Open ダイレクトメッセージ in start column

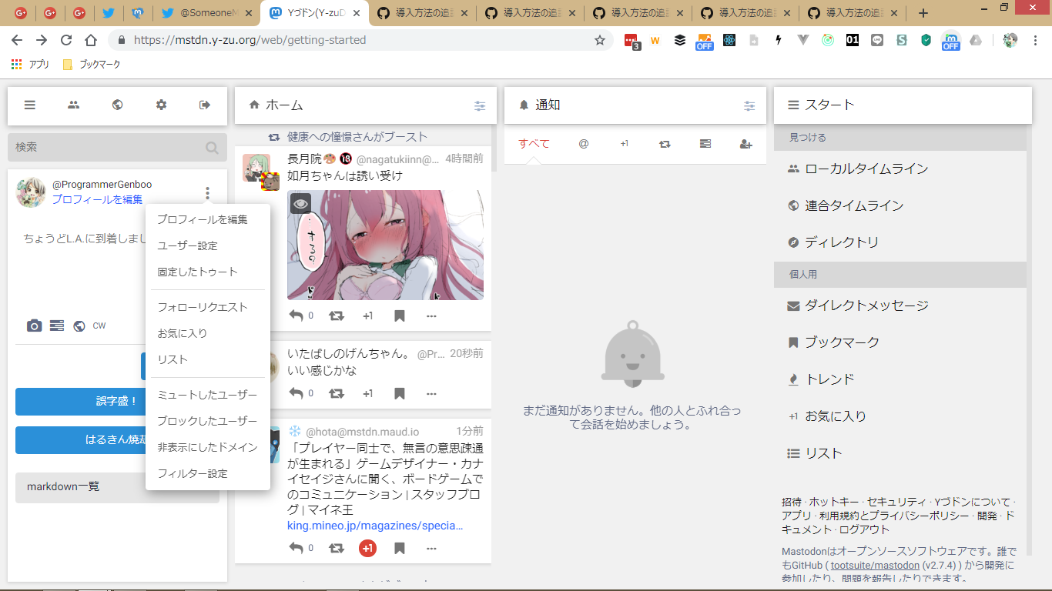(x=866, y=306)
